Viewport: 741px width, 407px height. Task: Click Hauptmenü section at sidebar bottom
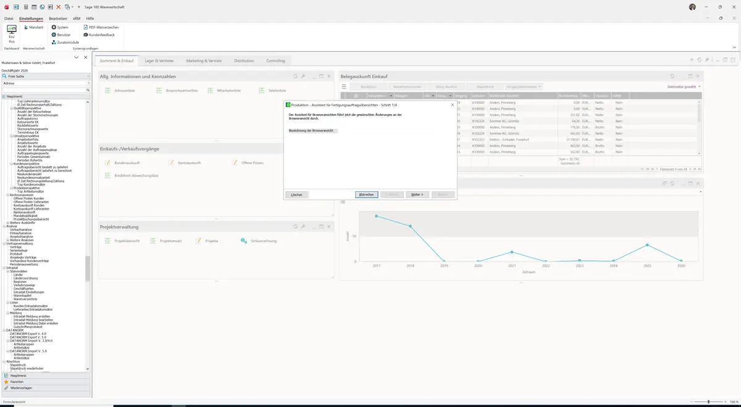click(x=45, y=375)
